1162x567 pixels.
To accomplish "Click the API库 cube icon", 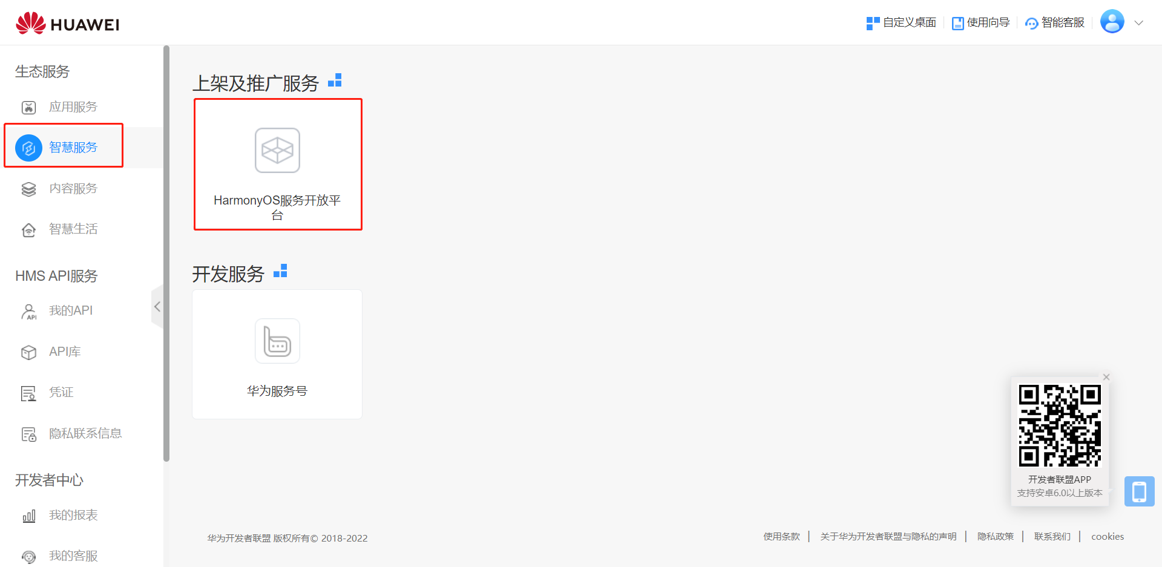I will click(28, 353).
